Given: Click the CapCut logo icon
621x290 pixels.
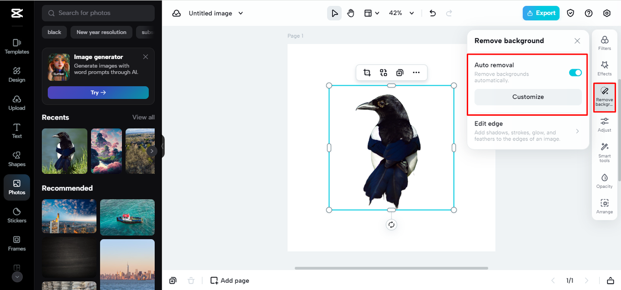Looking at the screenshot, I should pos(17,13).
